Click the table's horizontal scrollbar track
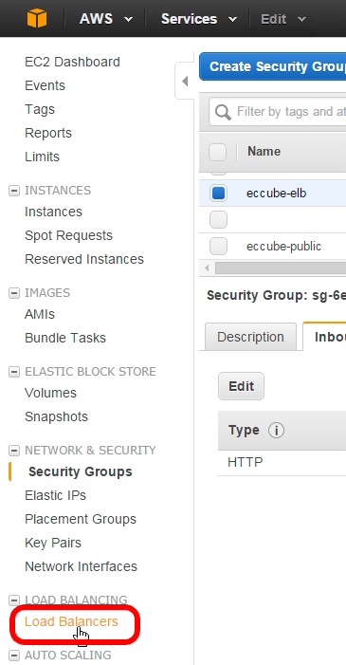The width and height of the screenshot is (346, 665). (x=281, y=268)
